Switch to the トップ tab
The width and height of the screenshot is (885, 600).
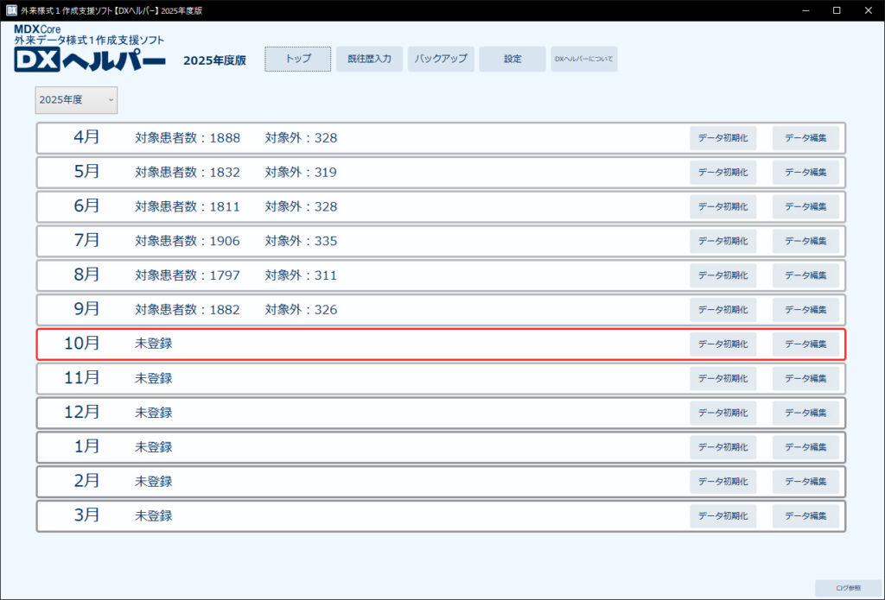[297, 59]
